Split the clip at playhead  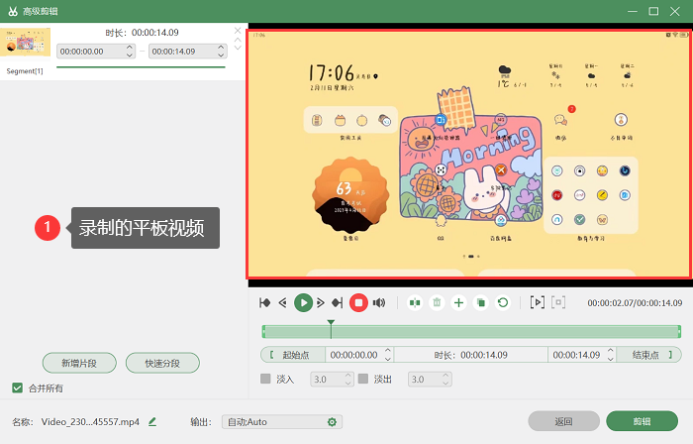coord(415,303)
